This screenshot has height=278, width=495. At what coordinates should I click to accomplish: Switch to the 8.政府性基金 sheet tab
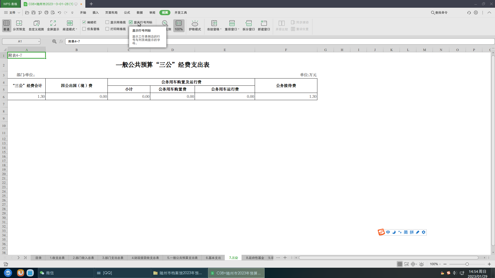255,258
